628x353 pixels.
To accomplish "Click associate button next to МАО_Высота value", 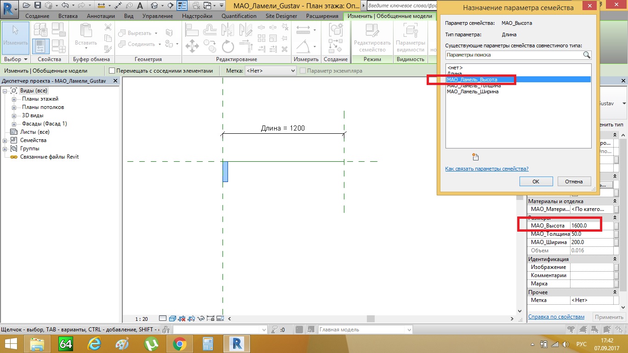I will (617, 226).
